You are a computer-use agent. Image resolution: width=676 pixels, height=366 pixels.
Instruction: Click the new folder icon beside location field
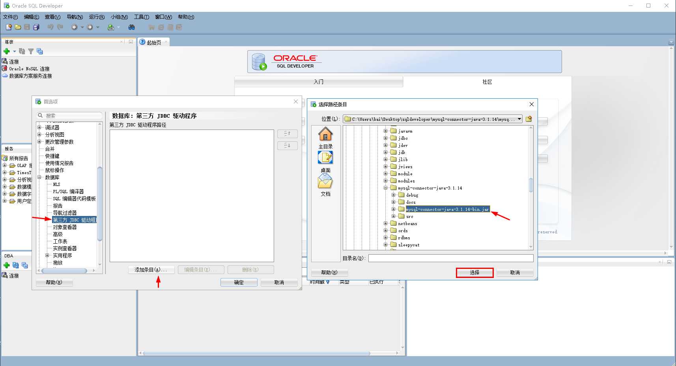(x=529, y=119)
